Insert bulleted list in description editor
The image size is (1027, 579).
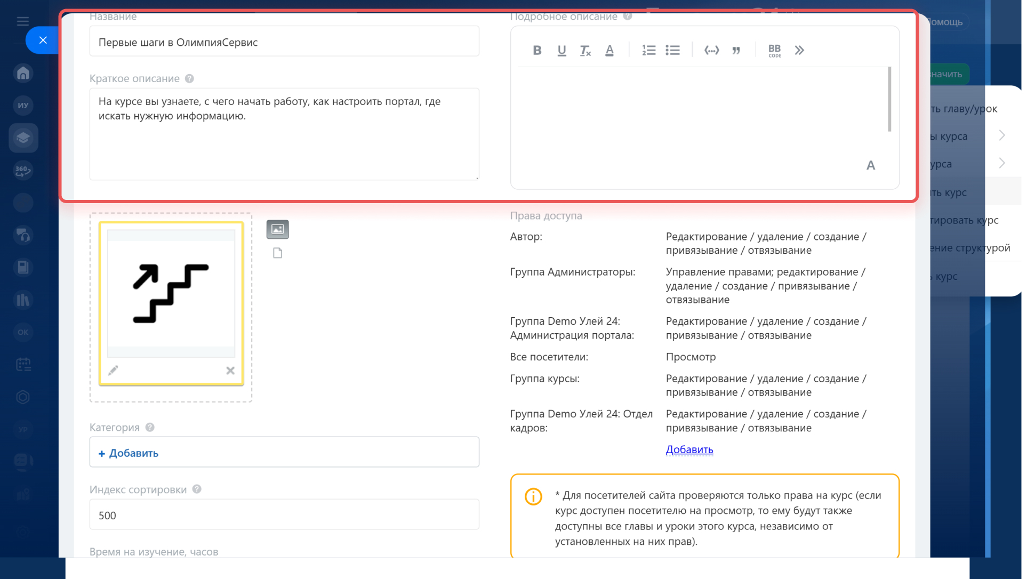pyautogui.click(x=672, y=50)
